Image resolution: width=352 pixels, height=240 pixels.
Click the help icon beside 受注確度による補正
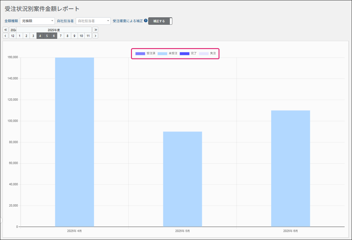146,21
